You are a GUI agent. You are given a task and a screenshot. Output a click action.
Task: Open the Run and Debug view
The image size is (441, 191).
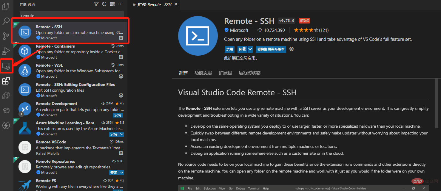tap(6, 51)
